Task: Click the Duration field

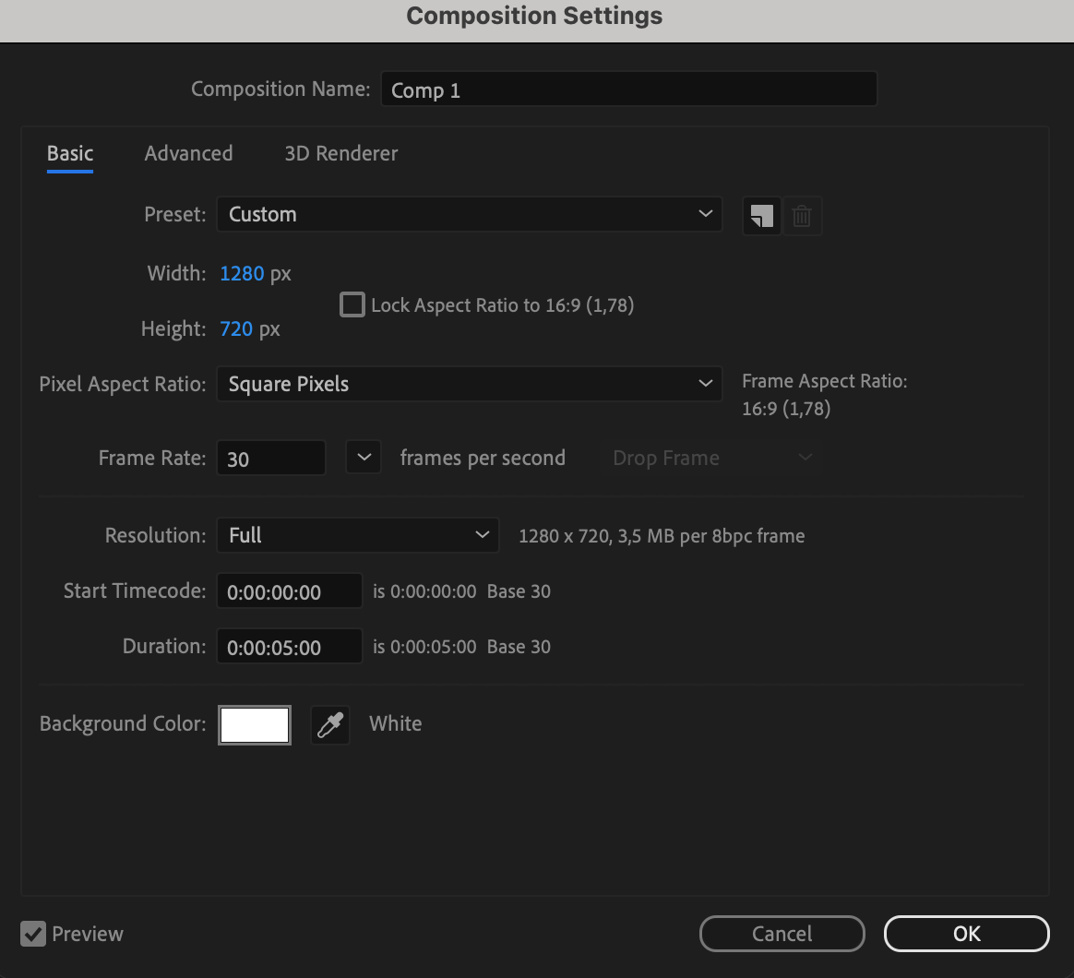Action: (289, 647)
